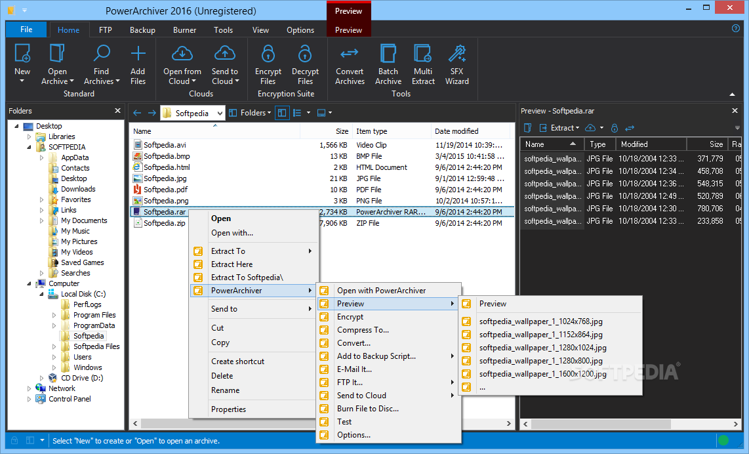Switch to the Burner tab

184,30
